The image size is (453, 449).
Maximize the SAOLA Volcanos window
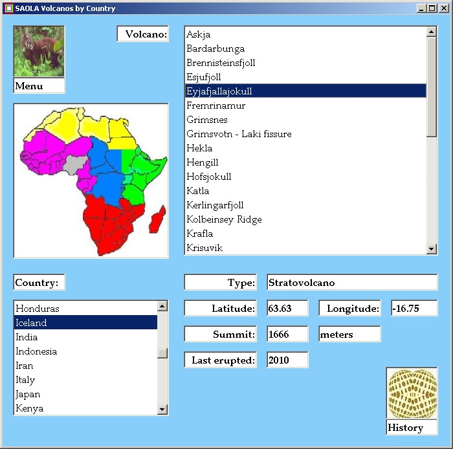pyautogui.click(x=432, y=8)
